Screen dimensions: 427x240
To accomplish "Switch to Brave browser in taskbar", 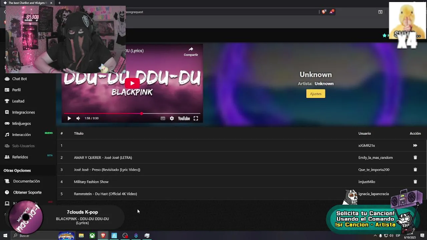I will [103, 236].
